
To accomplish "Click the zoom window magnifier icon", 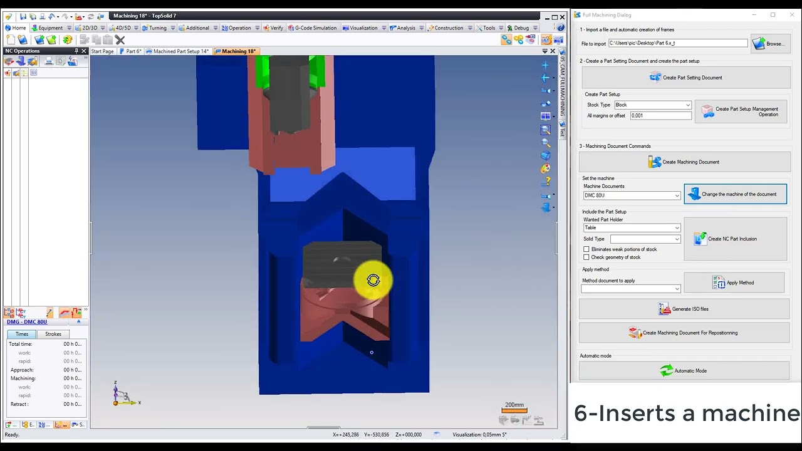I will tap(546, 130).
